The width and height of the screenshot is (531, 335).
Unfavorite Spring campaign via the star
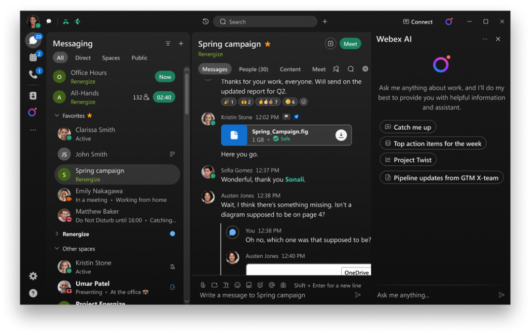tap(268, 44)
